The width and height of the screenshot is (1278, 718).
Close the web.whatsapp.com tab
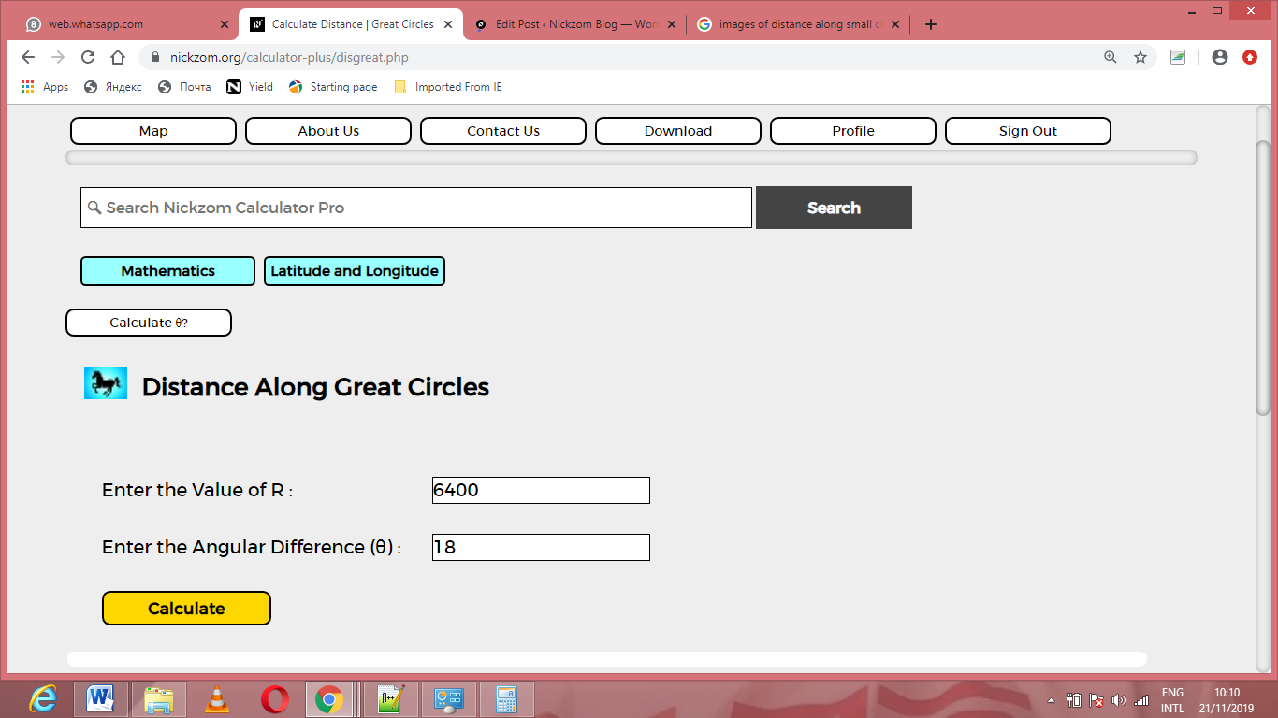coord(224,24)
